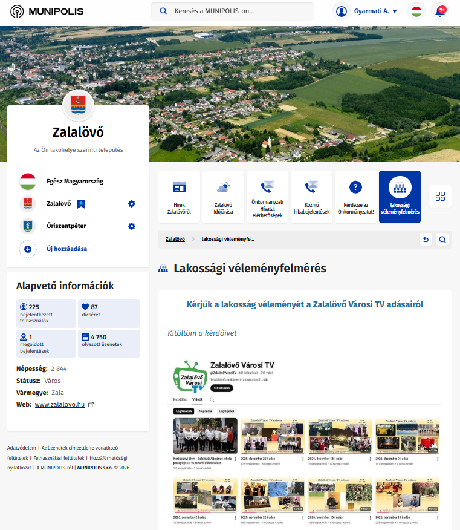Open settings gear for Őriszentpéter
Screen dimensions: 460x530
coord(132,226)
